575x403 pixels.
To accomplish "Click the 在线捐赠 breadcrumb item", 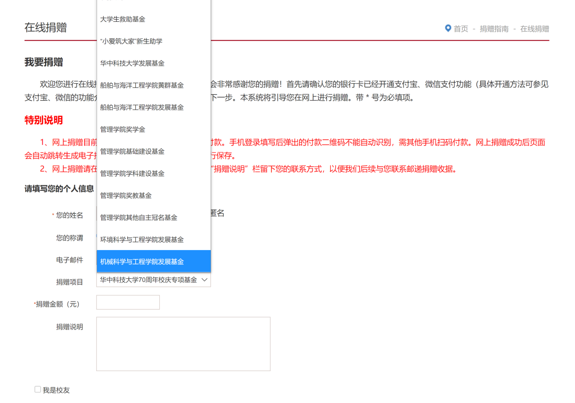I will tap(534, 29).
